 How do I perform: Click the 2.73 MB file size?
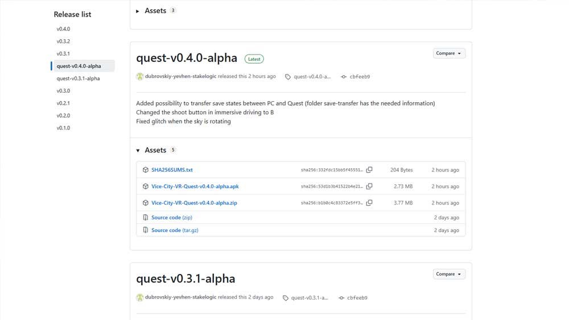(x=403, y=186)
